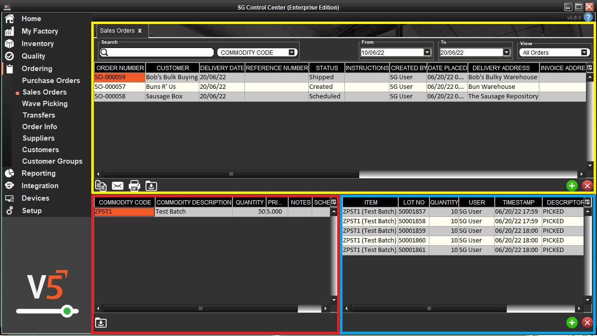
Task: Add a new order with the green plus button
Action: click(572, 185)
